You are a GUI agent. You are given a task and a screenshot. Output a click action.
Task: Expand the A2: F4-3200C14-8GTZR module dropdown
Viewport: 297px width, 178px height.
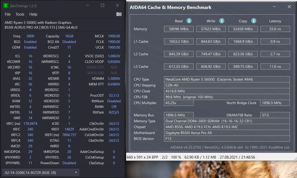(41, 173)
